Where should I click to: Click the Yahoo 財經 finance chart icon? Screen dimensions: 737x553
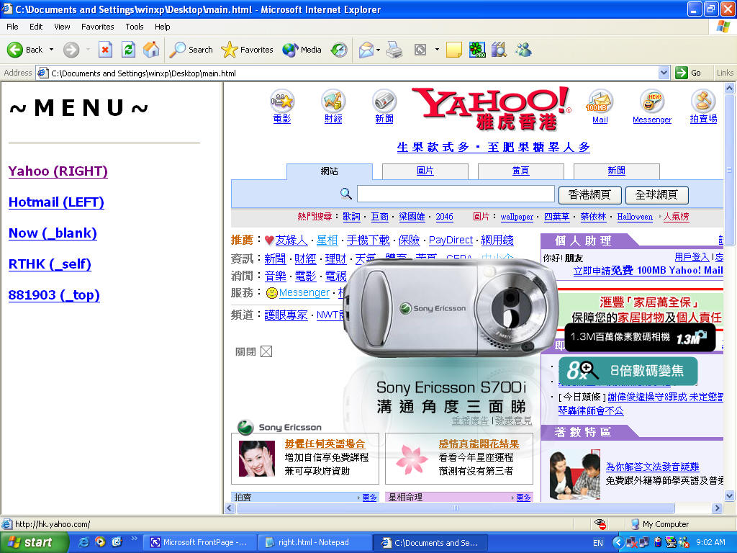[333, 101]
